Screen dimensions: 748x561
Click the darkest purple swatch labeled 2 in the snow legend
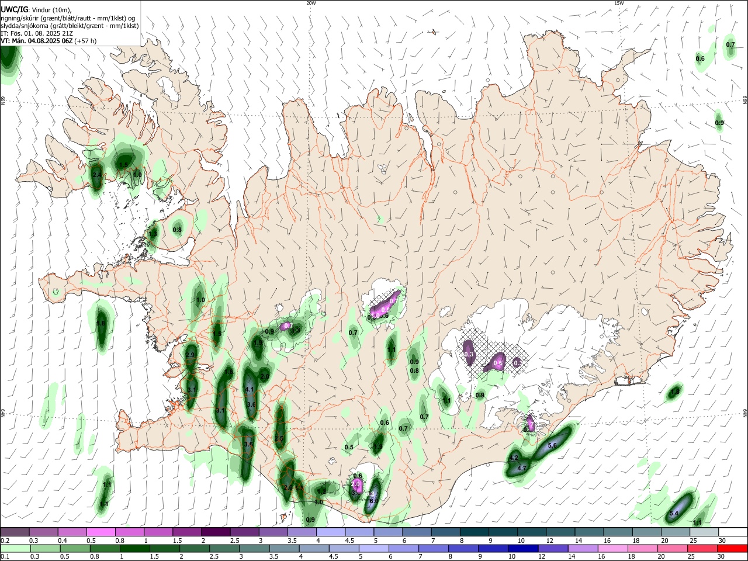coord(216,532)
